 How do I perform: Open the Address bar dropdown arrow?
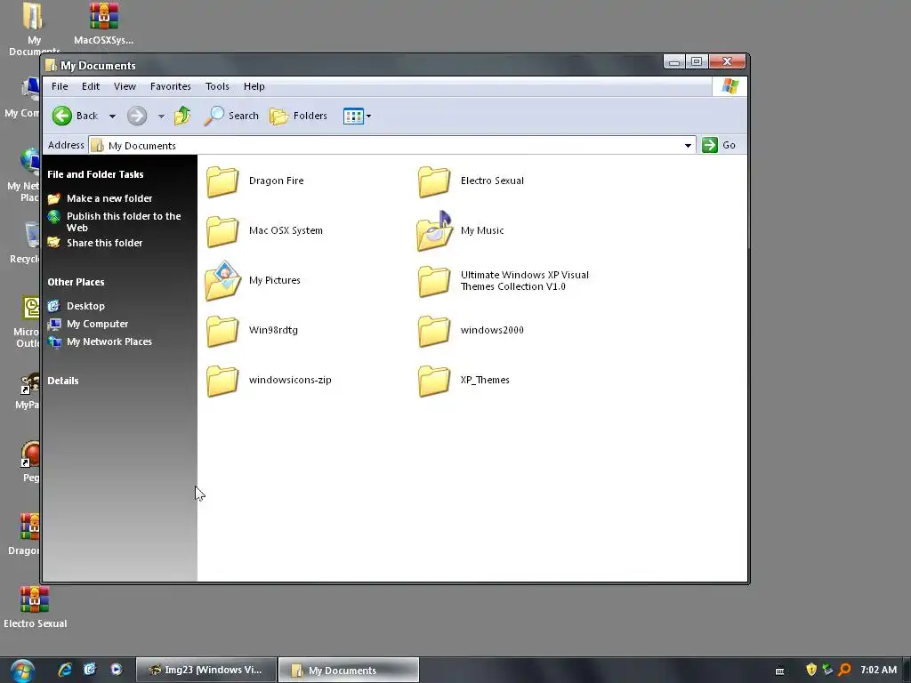click(x=688, y=145)
